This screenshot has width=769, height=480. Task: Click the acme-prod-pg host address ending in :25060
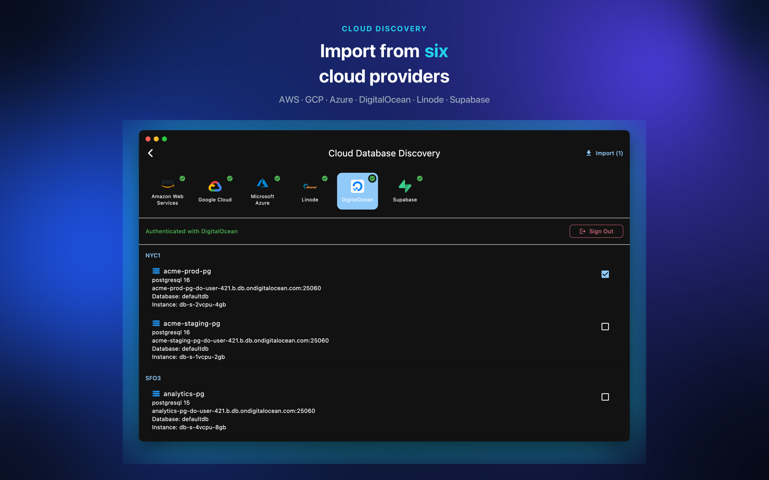coord(236,288)
